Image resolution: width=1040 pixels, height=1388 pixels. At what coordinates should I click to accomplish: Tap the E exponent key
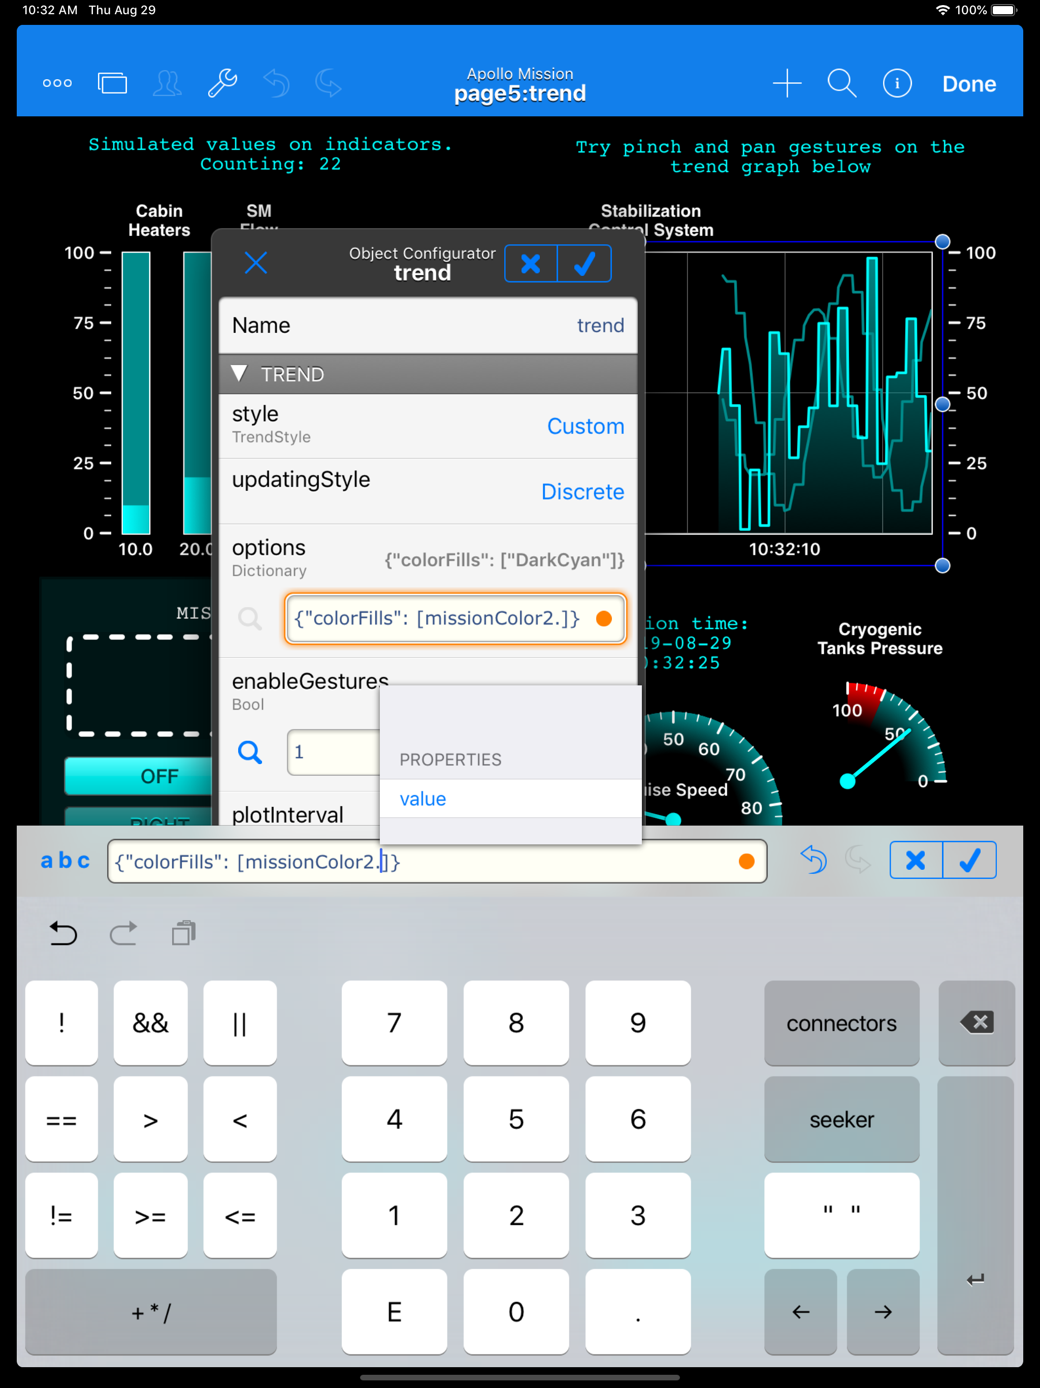395,1312
